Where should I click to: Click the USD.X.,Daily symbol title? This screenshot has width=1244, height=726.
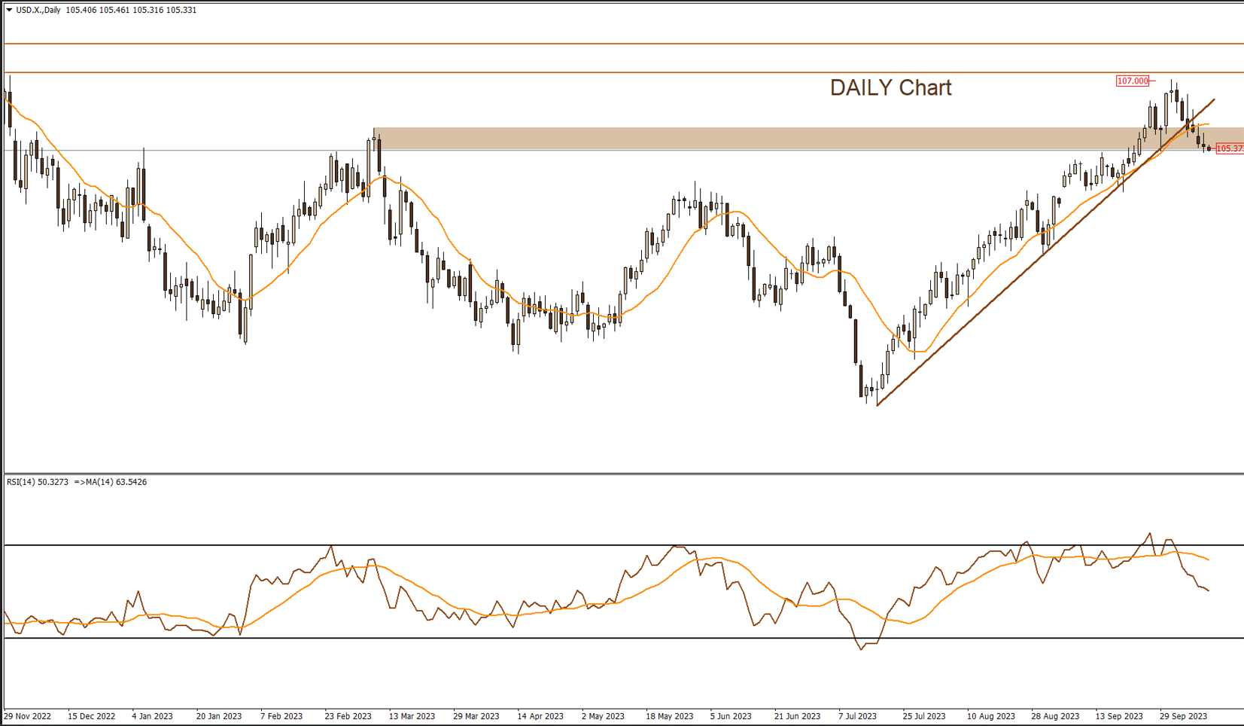[x=38, y=11]
